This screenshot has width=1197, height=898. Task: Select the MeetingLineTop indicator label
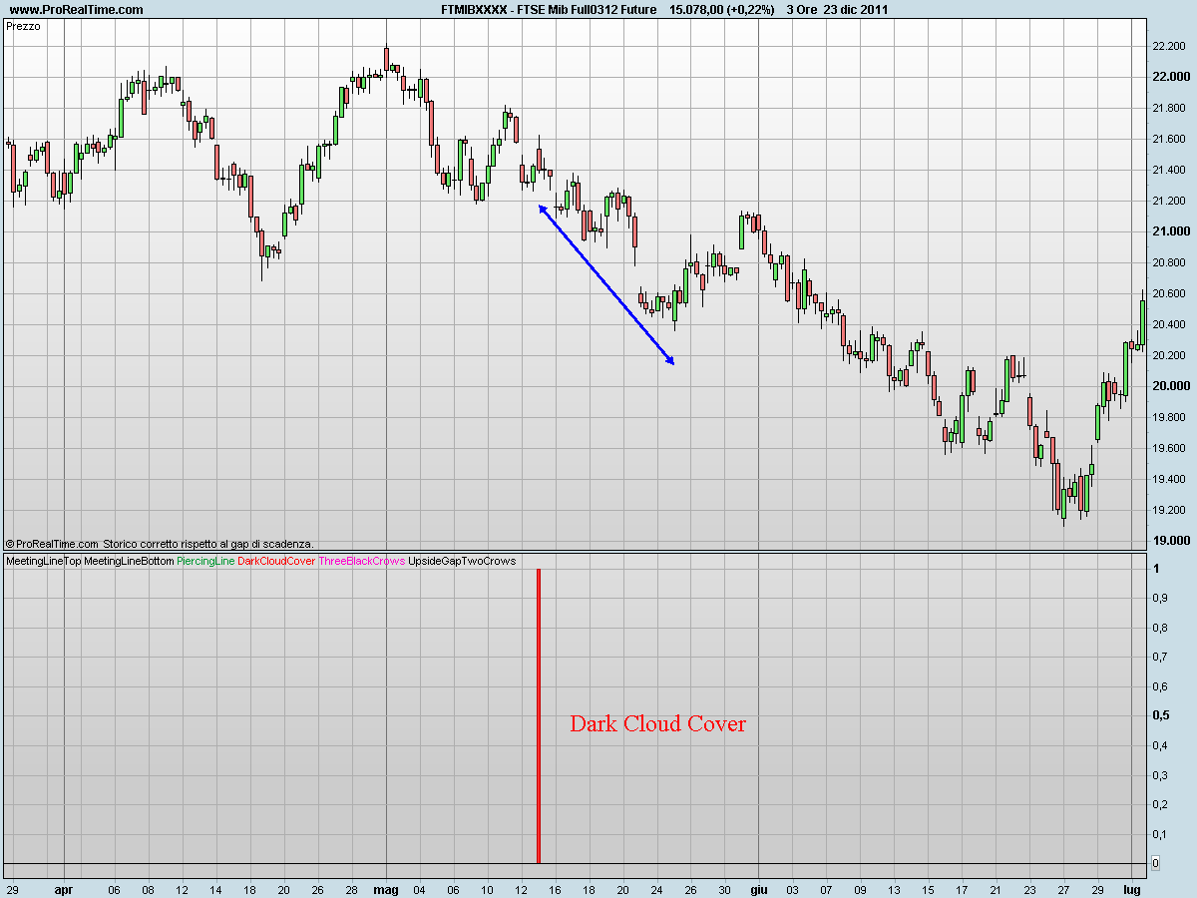(44, 562)
